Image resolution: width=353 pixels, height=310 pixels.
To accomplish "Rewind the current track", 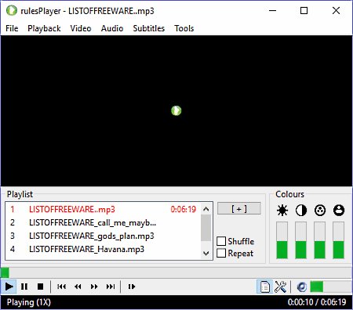I will tap(78, 287).
